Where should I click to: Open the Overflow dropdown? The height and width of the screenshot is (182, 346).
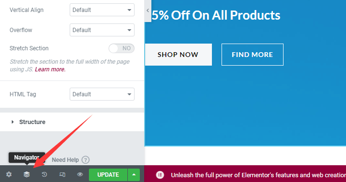click(102, 30)
